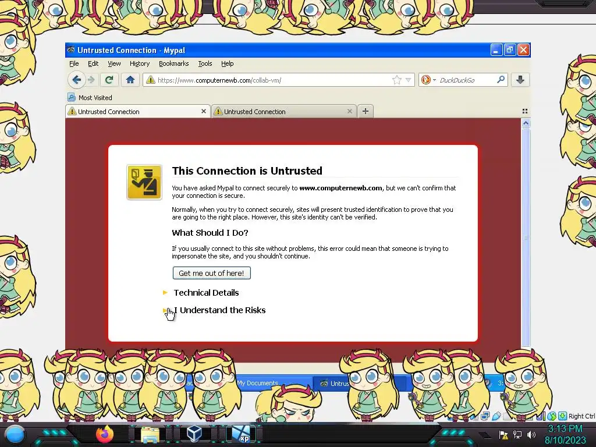This screenshot has height=447, width=596.
Task: Open the Help menu
Action: point(228,63)
